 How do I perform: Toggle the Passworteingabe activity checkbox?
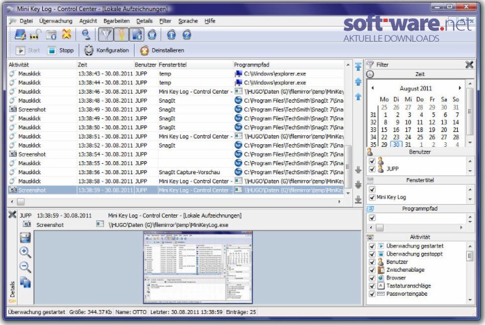pos(372,294)
